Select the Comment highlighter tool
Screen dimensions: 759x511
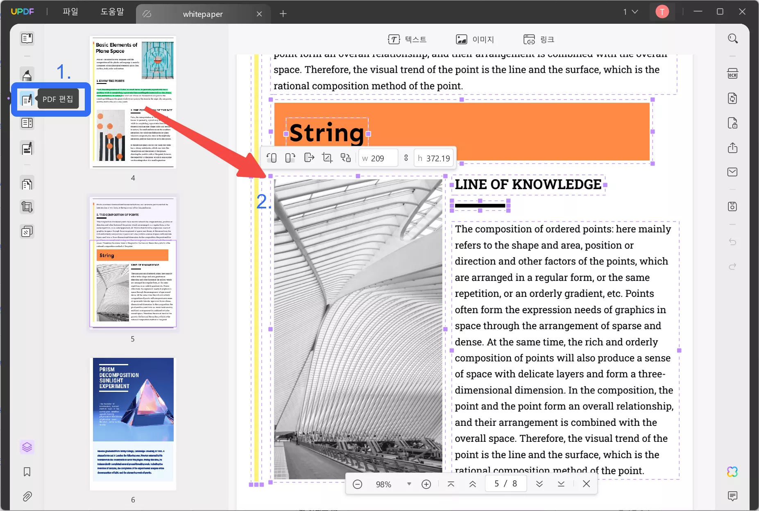[x=27, y=75]
